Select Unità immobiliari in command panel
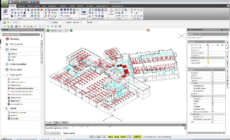The height and width of the screenshot is (140, 230). point(18,64)
